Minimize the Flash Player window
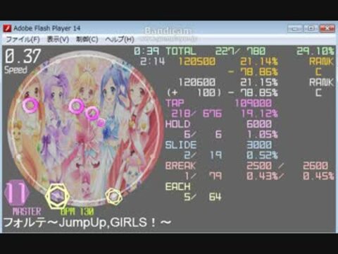This screenshot has height=254, width=338. (295, 28)
